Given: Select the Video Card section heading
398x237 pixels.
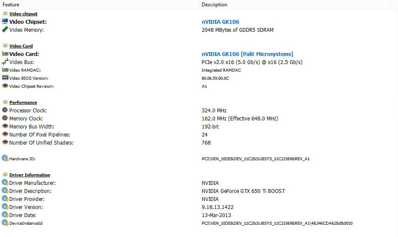Looking at the screenshot, I should tap(21, 46).
